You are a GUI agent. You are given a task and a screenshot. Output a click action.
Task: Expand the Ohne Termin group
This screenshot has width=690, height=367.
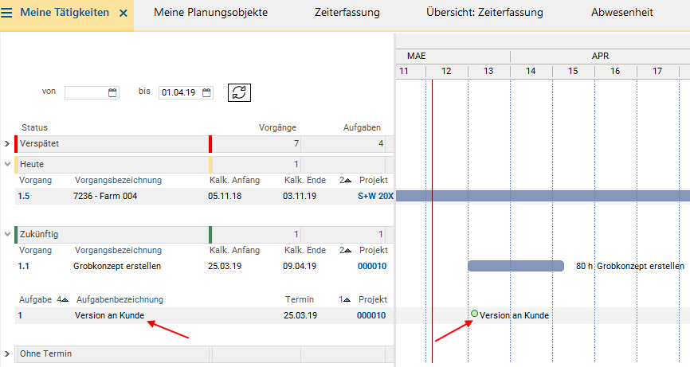coord(7,353)
